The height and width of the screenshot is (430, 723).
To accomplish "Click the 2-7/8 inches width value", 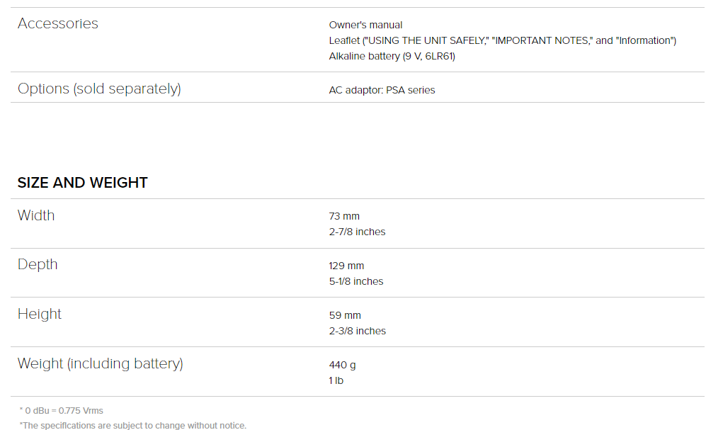I will tap(357, 232).
